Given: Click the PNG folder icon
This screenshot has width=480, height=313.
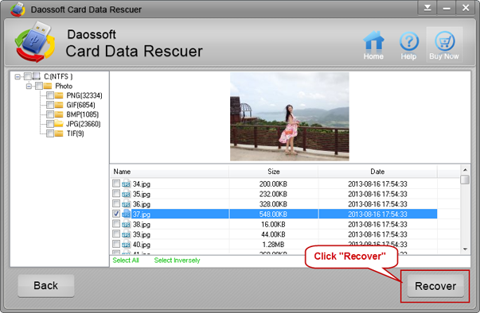Looking at the screenshot, I should (58, 95).
